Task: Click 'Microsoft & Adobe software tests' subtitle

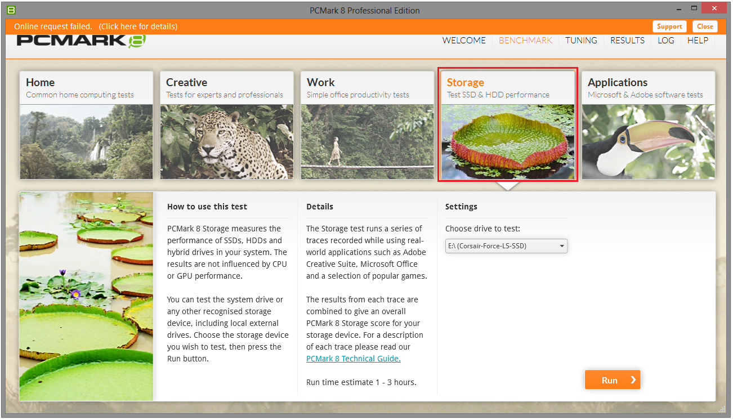Action: click(x=645, y=95)
